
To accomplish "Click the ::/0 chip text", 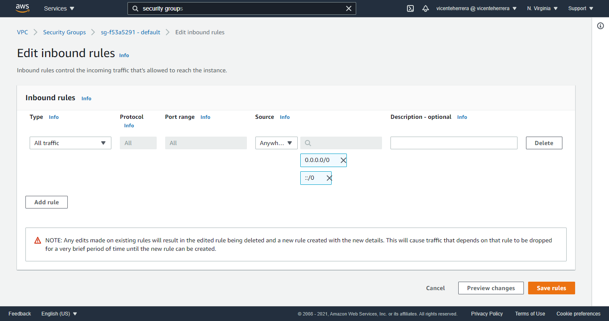I will [x=310, y=178].
